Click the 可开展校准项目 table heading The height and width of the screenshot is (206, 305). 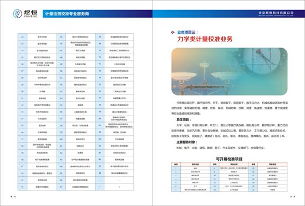[x=229, y=159]
